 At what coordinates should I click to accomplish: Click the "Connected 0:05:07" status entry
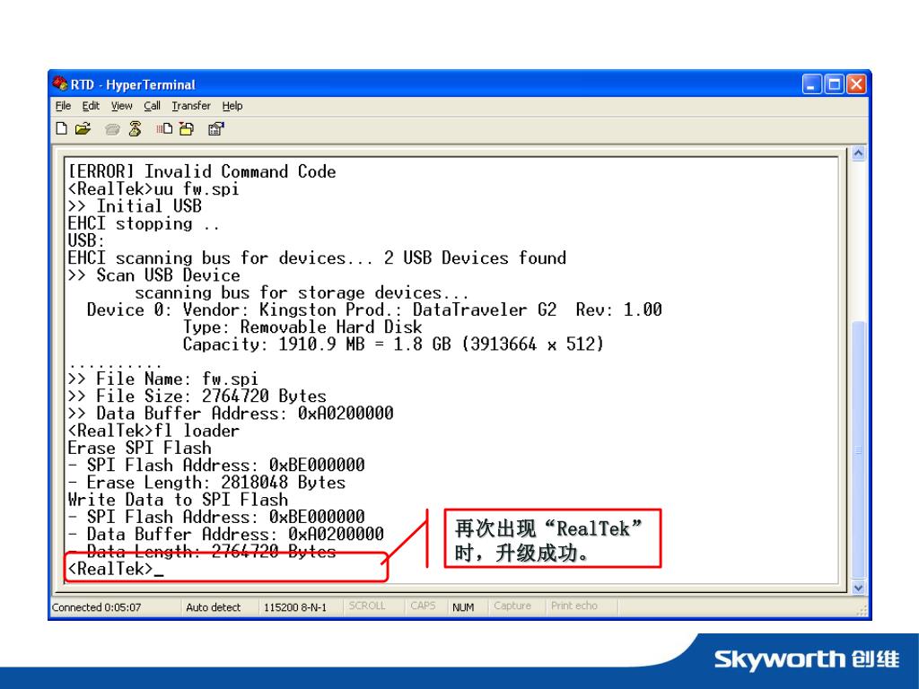97,607
